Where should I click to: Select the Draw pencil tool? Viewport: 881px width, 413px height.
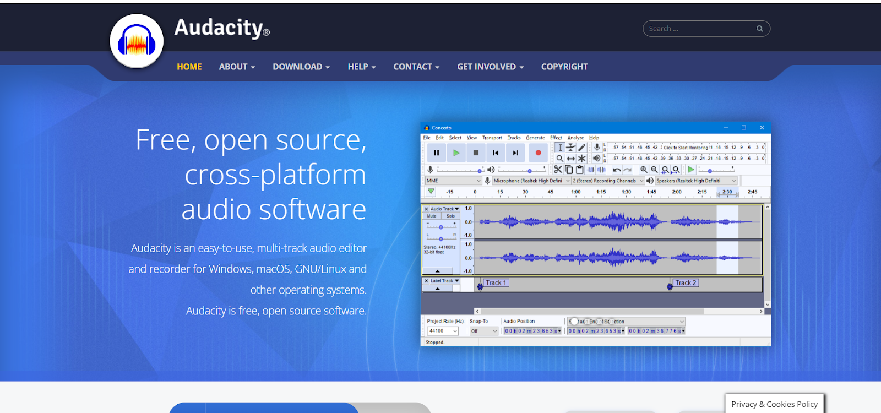582,148
